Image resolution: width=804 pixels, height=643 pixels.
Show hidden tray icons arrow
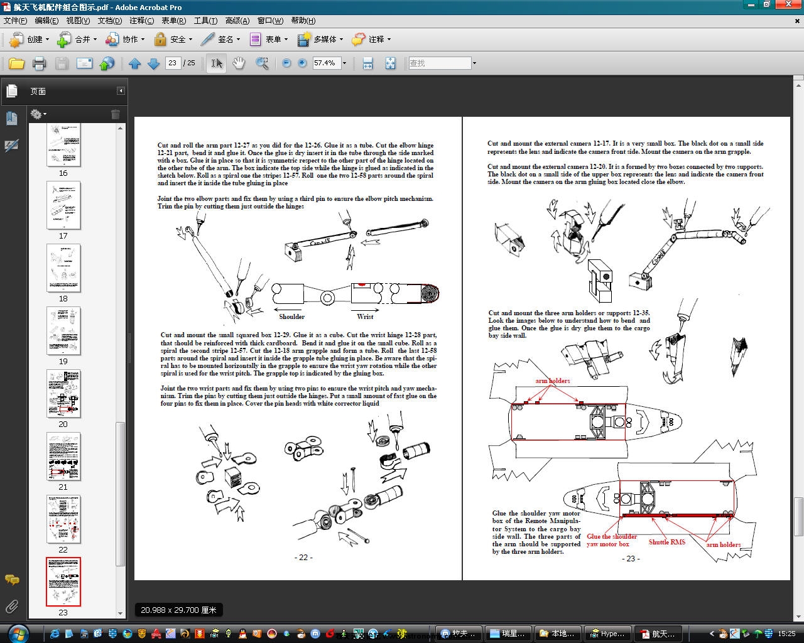(x=712, y=634)
